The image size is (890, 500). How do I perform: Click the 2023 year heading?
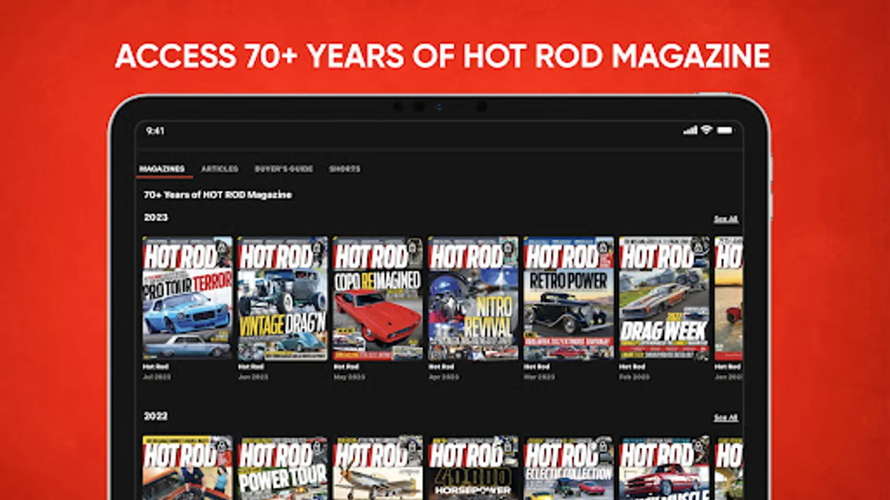[156, 217]
